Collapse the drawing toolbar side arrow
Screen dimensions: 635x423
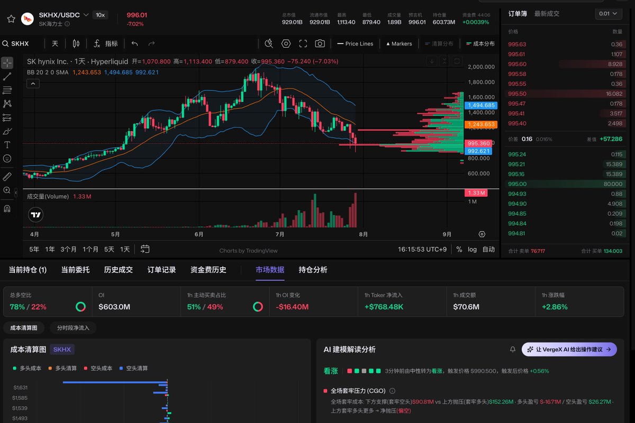(15, 194)
